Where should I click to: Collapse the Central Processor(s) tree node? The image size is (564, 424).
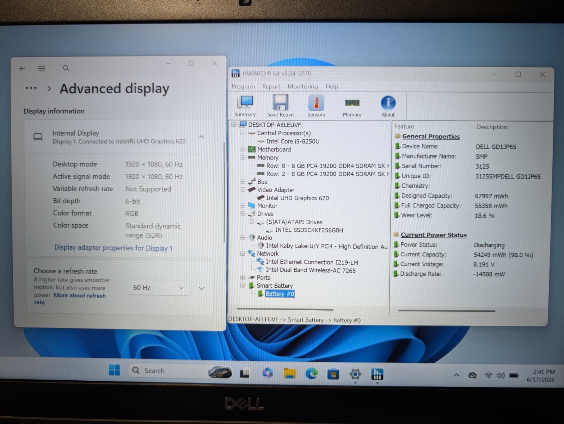[243, 133]
